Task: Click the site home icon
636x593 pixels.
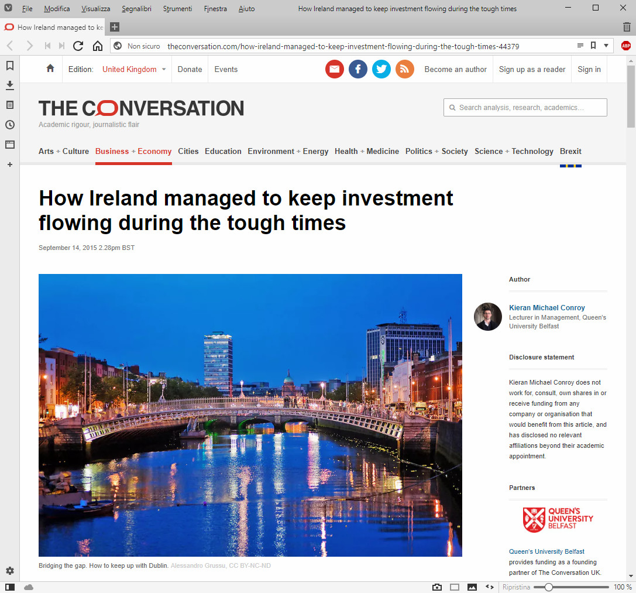Action: point(50,68)
